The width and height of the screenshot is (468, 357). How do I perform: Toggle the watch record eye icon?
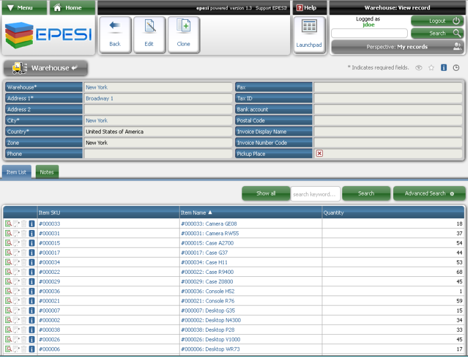pyautogui.click(x=419, y=68)
